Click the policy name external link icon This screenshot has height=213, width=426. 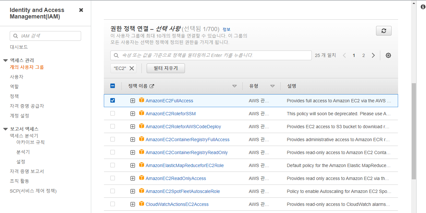point(152,86)
